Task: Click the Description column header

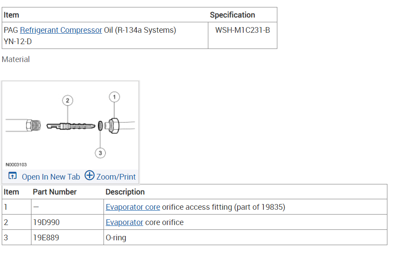Action: click(x=125, y=192)
